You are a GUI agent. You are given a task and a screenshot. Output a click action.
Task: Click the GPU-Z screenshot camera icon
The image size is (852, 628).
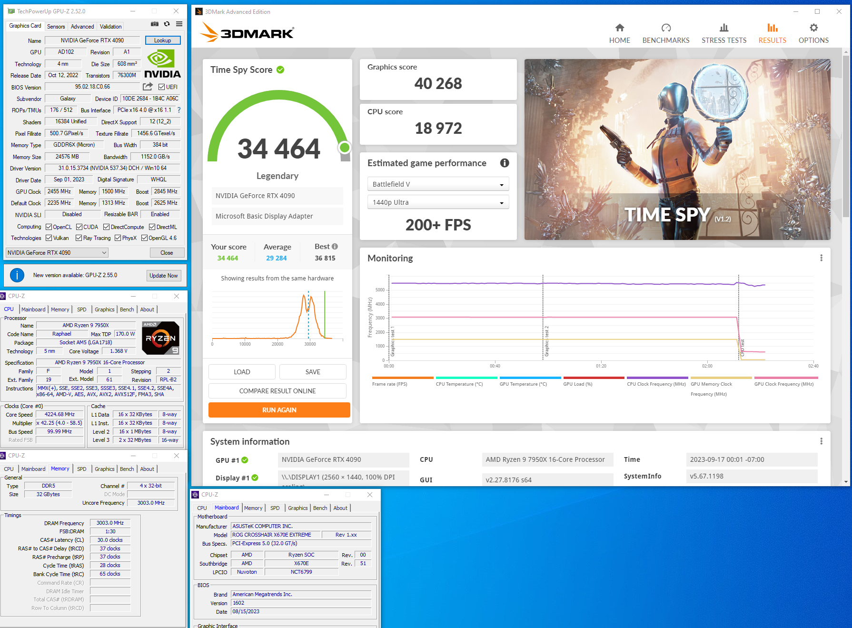(x=155, y=24)
